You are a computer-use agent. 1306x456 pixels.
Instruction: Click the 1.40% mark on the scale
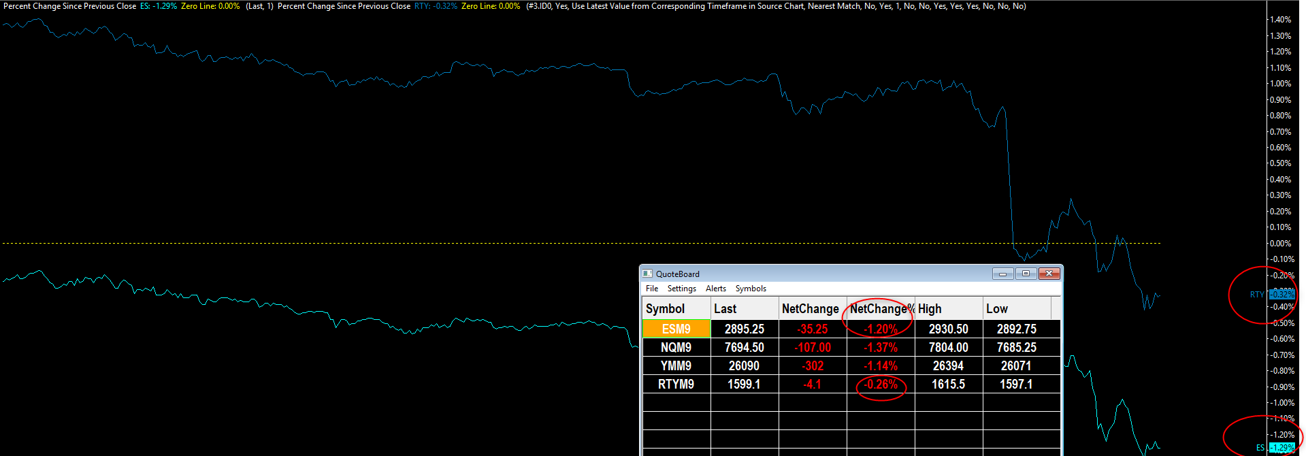point(1279,20)
